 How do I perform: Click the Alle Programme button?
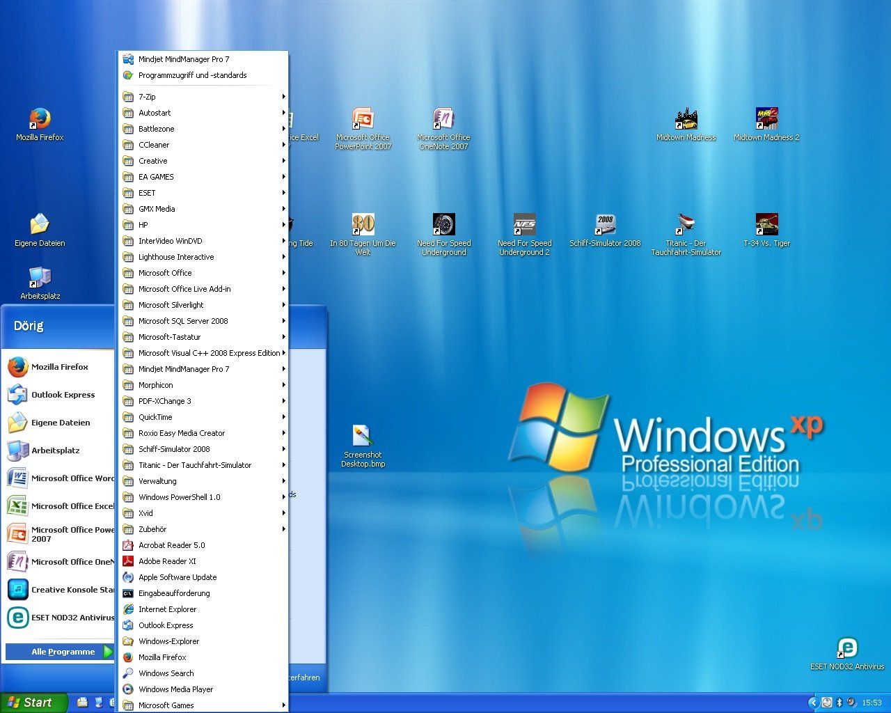(60, 652)
